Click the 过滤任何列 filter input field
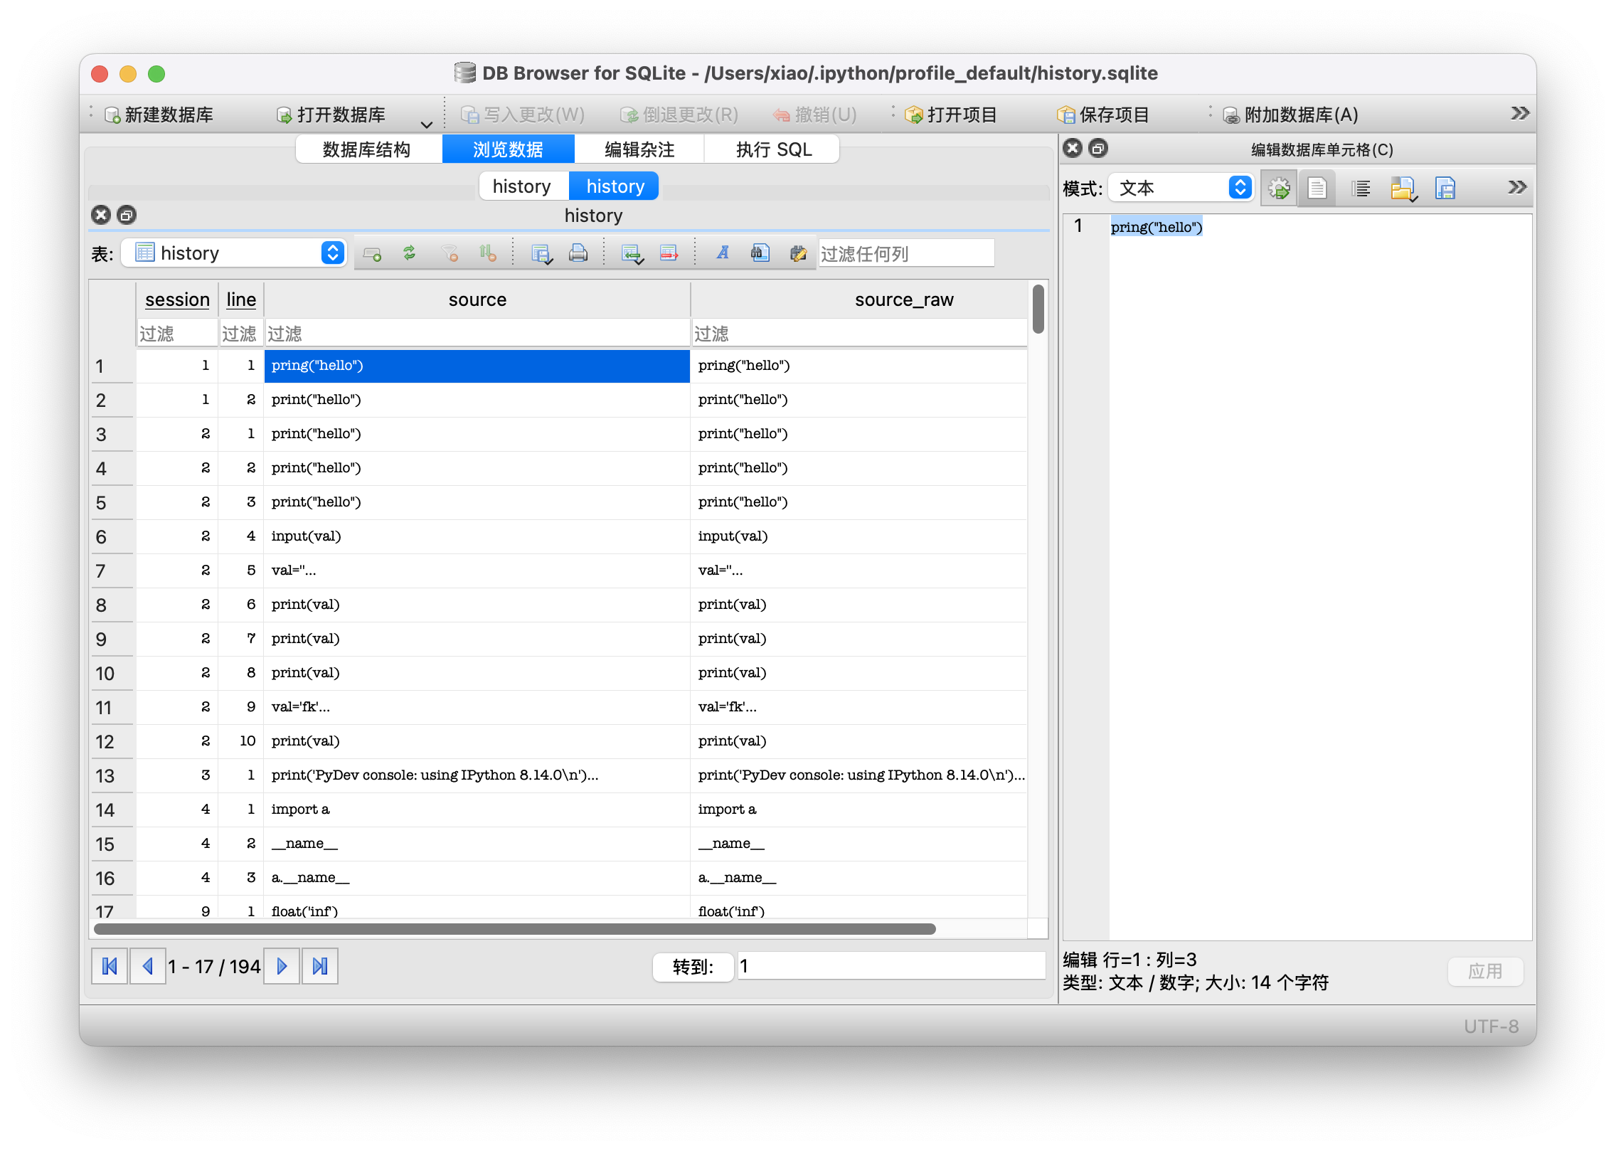 pyautogui.click(x=905, y=254)
